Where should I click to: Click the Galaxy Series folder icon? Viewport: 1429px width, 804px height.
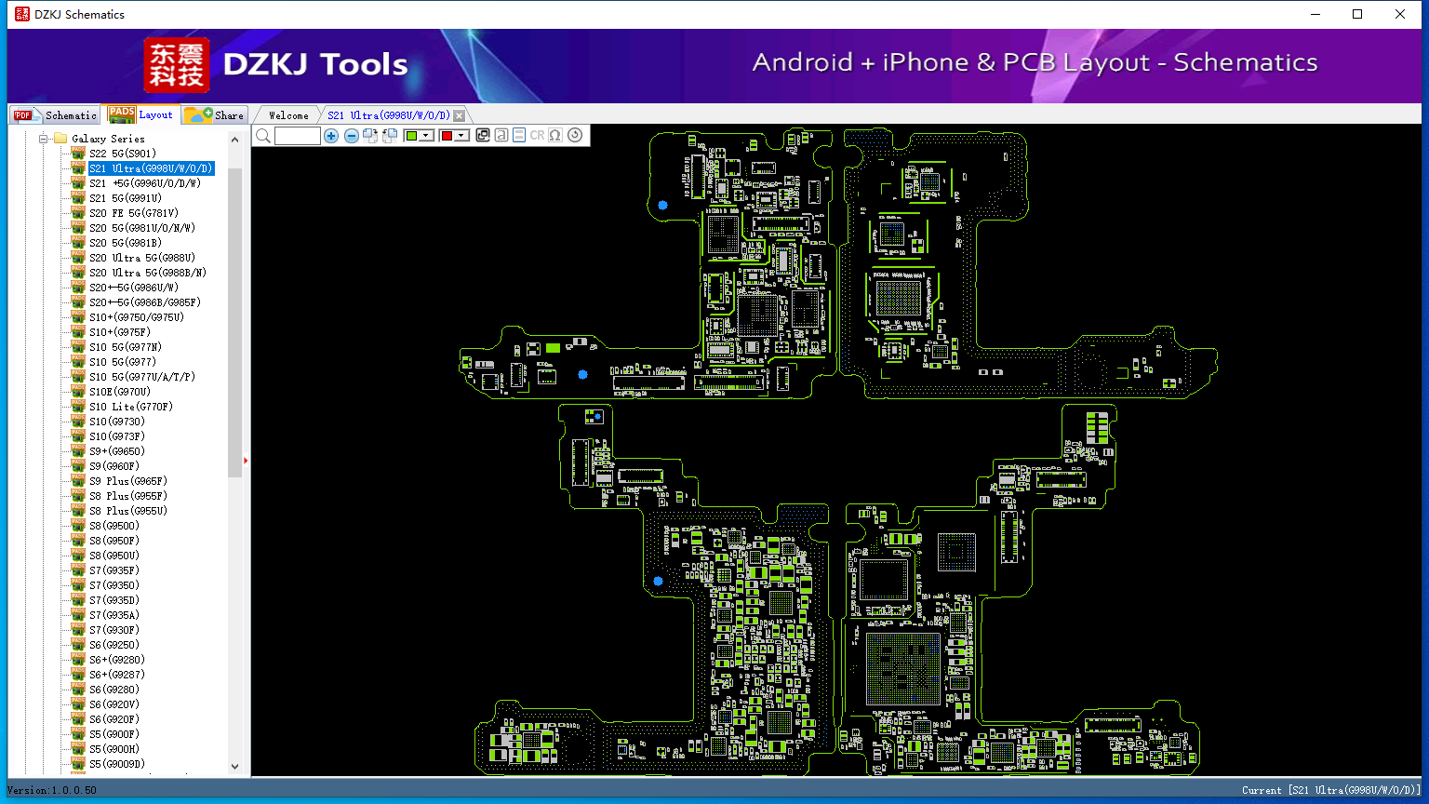pos(60,138)
